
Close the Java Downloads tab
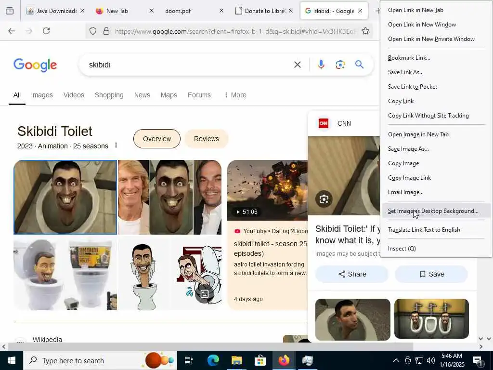pyautogui.click(x=82, y=11)
